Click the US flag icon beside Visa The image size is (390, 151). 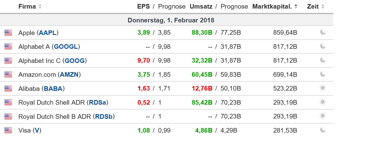[8, 130]
